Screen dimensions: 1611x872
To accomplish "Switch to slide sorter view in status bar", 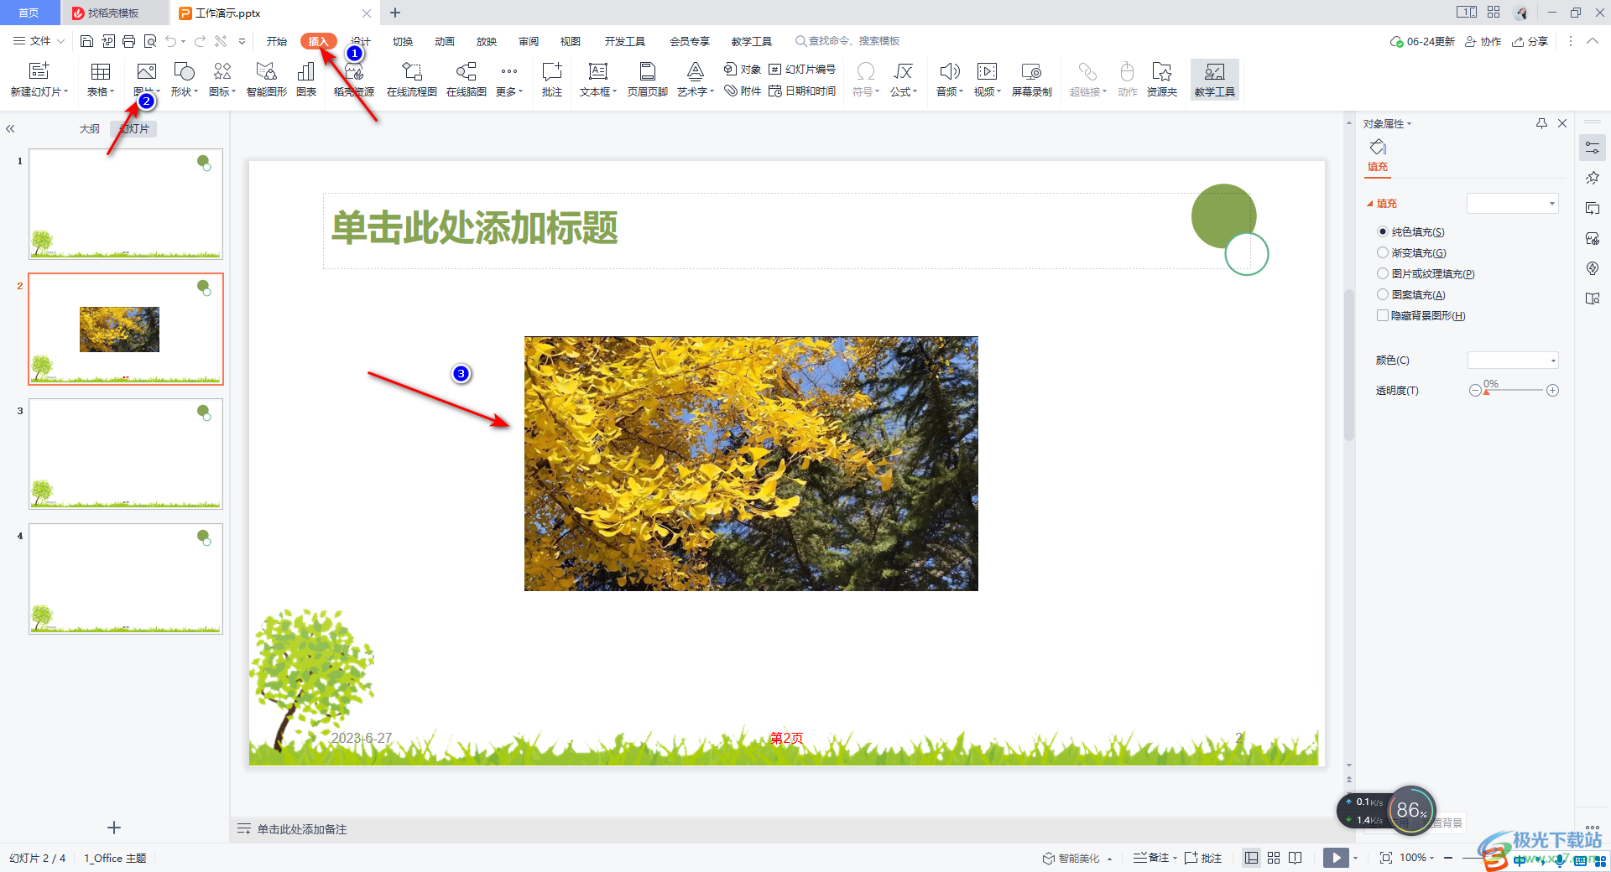I will (1274, 858).
